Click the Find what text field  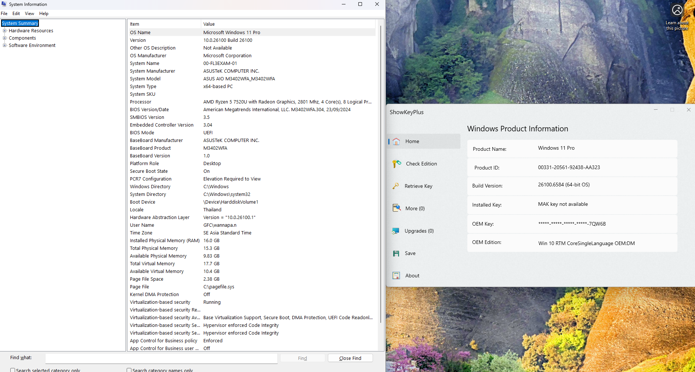161,358
